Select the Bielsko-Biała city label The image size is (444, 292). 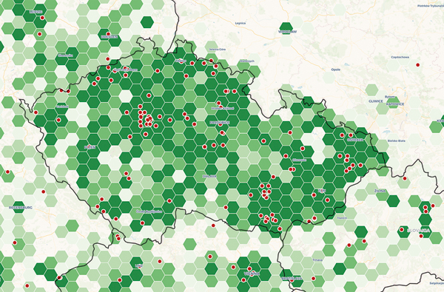[396, 140]
